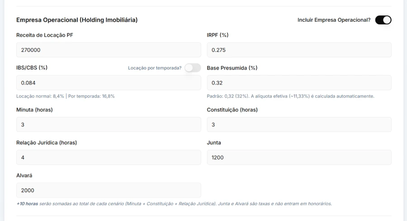Screen dimensions: 407x221
Task: Click the '+10 horas' footnote text
Action: [x=27, y=203]
